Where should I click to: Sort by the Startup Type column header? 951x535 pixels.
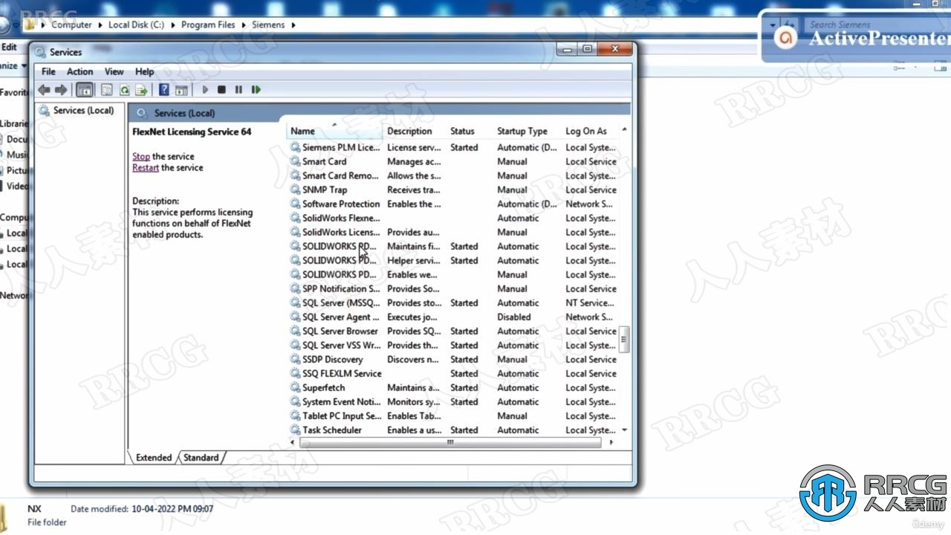tap(527, 131)
